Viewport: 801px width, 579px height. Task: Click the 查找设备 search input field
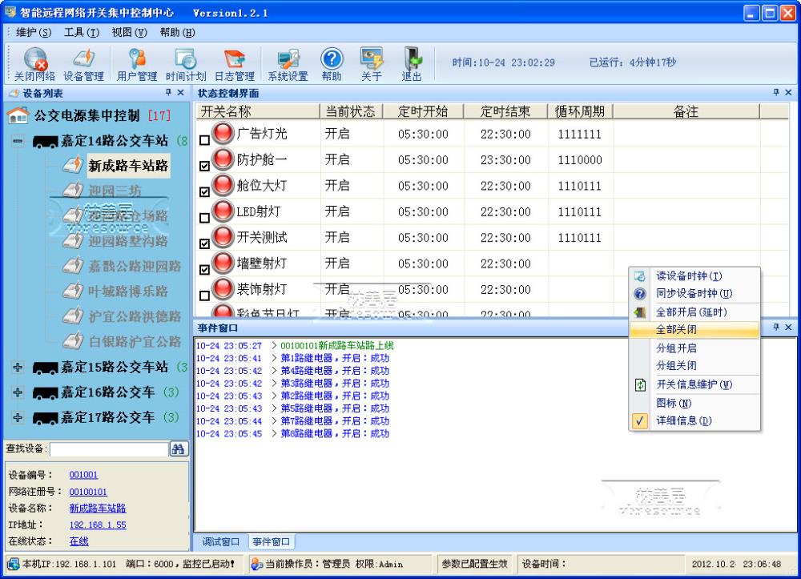pyautogui.click(x=108, y=449)
